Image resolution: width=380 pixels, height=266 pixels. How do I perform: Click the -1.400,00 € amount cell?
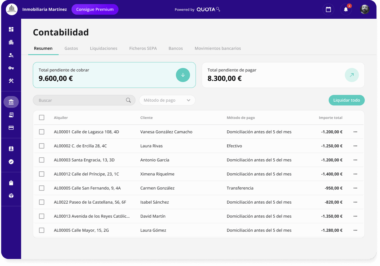click(332, 174)
